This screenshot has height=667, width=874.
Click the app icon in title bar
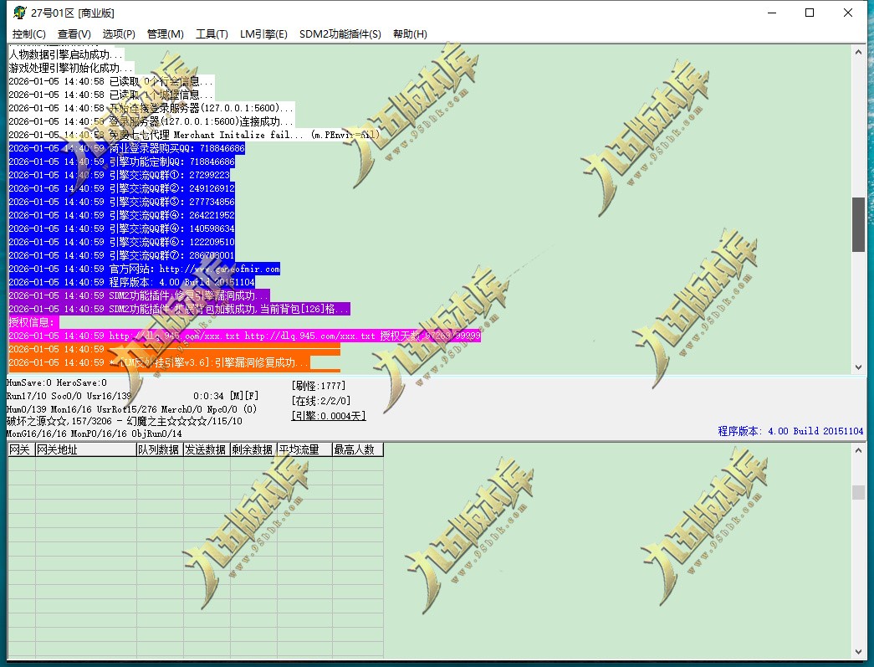19,13
